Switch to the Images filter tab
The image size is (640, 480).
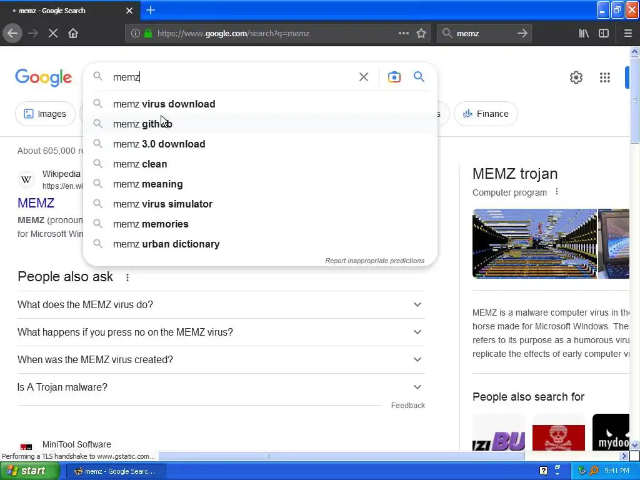[45, 114]
